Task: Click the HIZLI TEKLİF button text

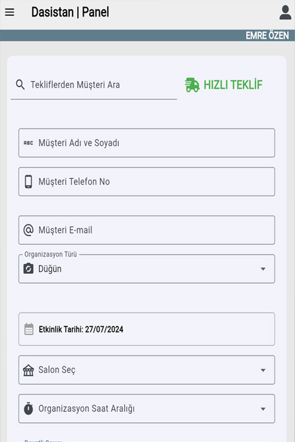Action: (233, 85)
